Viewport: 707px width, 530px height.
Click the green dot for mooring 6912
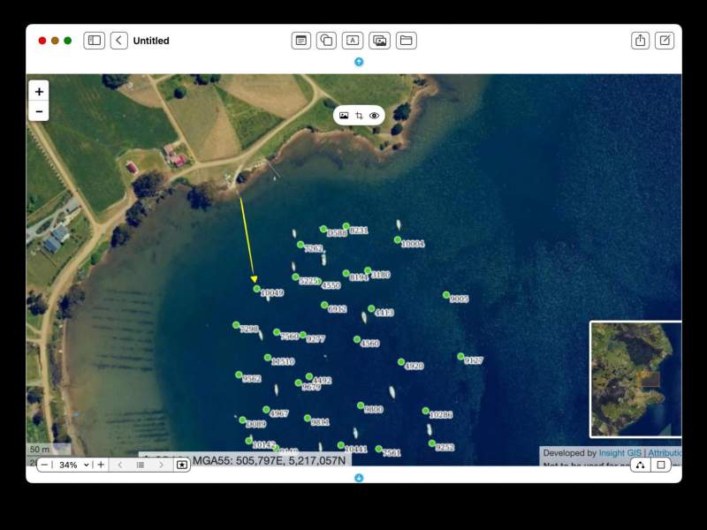coord(324,305)
